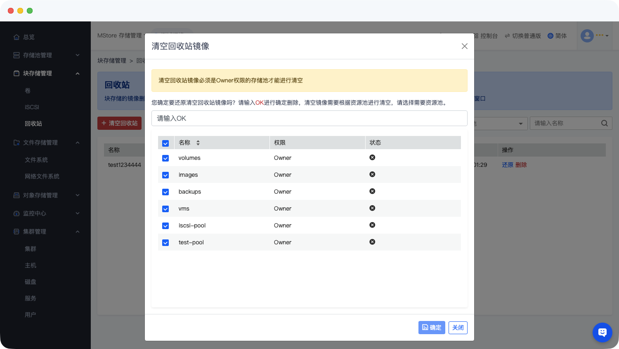The image size is (619, 349).
Task: Uncheck the images pool checkbox
Action: click(165, 175)
